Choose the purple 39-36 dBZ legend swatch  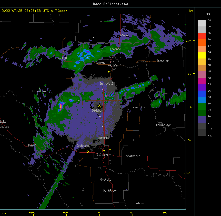[202, 87]
